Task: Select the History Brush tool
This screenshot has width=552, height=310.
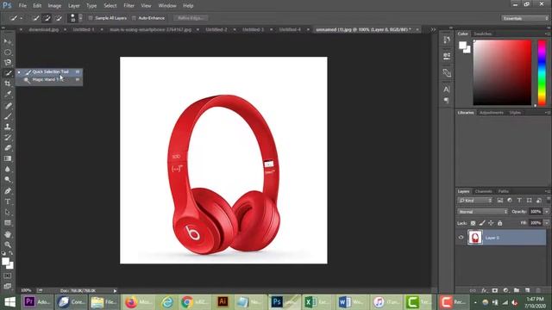Action: 8,137
